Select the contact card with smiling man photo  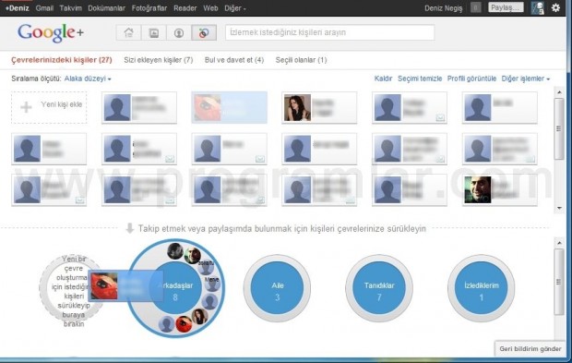[499, 190]
